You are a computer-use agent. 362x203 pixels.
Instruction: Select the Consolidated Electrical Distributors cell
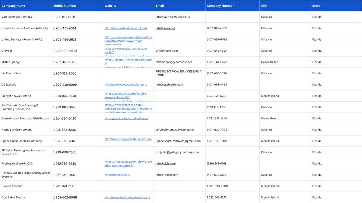click(26, 118)
